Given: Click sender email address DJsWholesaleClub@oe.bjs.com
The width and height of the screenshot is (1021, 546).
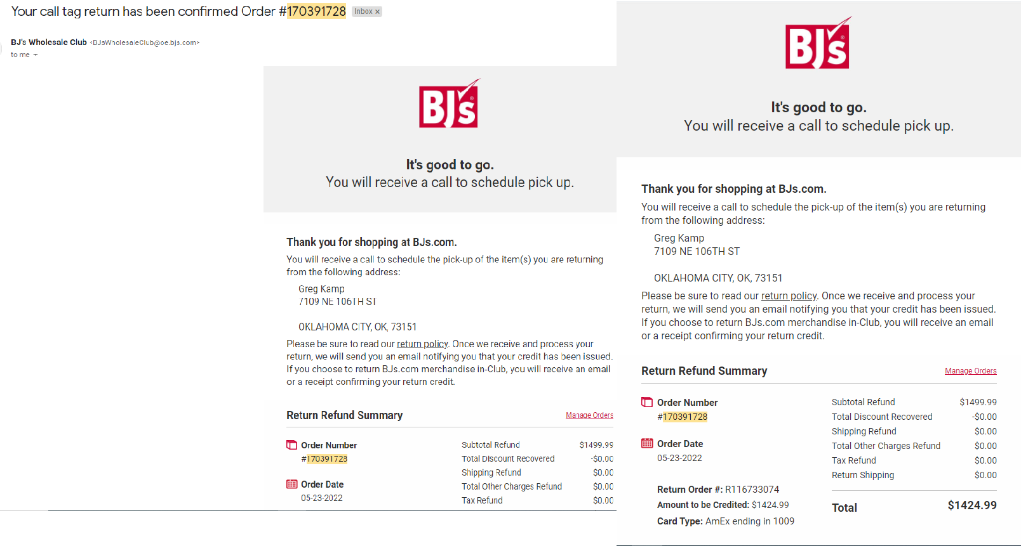Looking at the screenshot, I should [x=145, y=42].
